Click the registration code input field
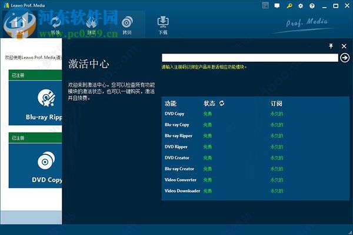The width and height of the screenshot is (353, 235). coord(250,58)
